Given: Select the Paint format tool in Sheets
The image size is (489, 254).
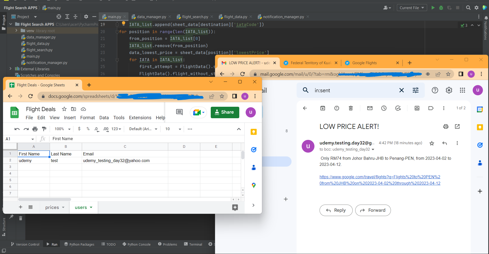Looking at the screenshot, I should [44, 129].
